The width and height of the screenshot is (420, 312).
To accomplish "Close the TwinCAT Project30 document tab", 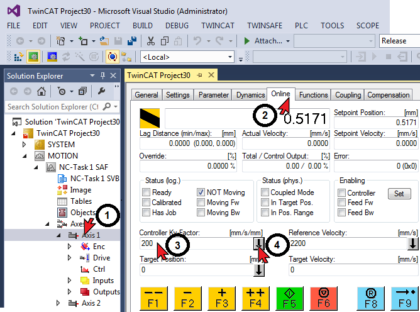I will 211,75.
